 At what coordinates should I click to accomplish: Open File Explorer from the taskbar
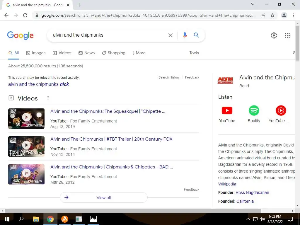click(36, 219)
